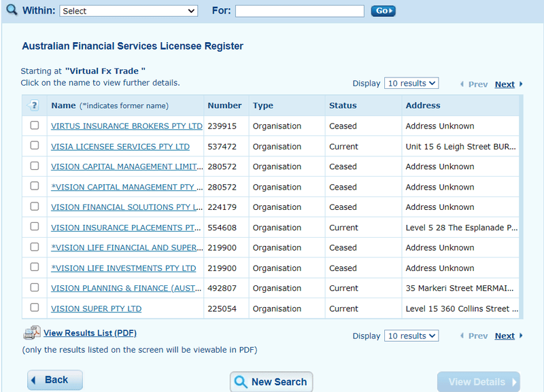Click Current status in VISION SUPER row

[x=343, y=309]
